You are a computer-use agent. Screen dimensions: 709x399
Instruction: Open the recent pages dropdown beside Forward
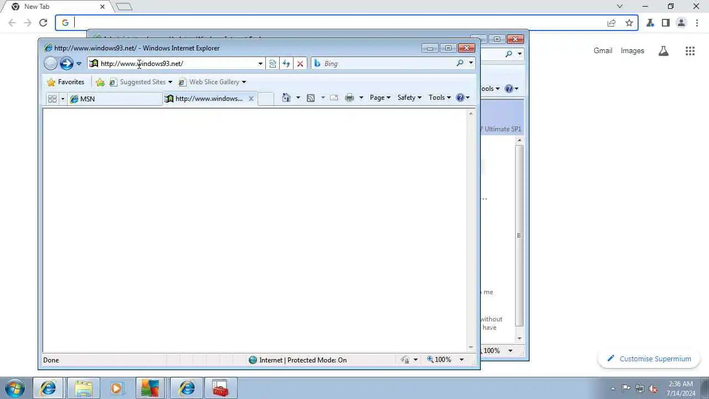[79, 64]
